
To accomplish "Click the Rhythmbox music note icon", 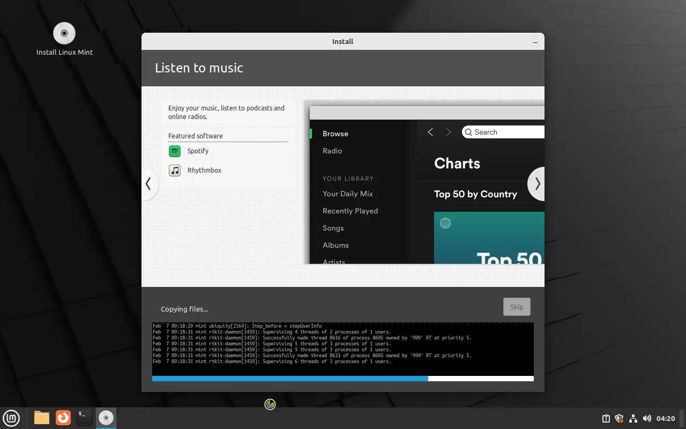I will click(x=175, y=171).
